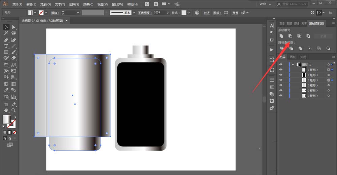Toggle visibility of last <矩形> sublayer
Viewport: 337px width, 175px height.
(281, 96)
